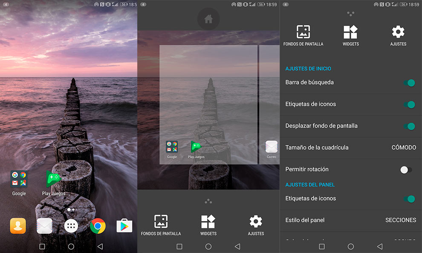This screenshot has width=422, height=253.
Task: Enable Permitir rotación
Action: pos(404,170)
